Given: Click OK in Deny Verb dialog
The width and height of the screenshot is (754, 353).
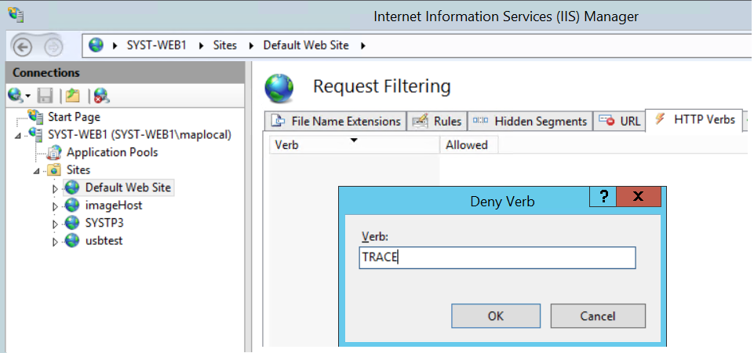Looking at the screenshot, I should [496, 316].
